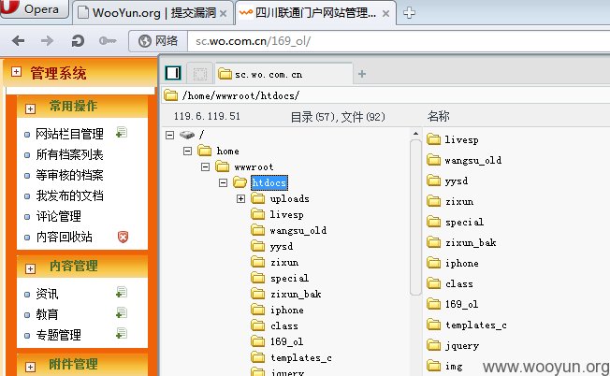Open a new browser tab
Screen dimensions: 610x376
click(409, 13)
